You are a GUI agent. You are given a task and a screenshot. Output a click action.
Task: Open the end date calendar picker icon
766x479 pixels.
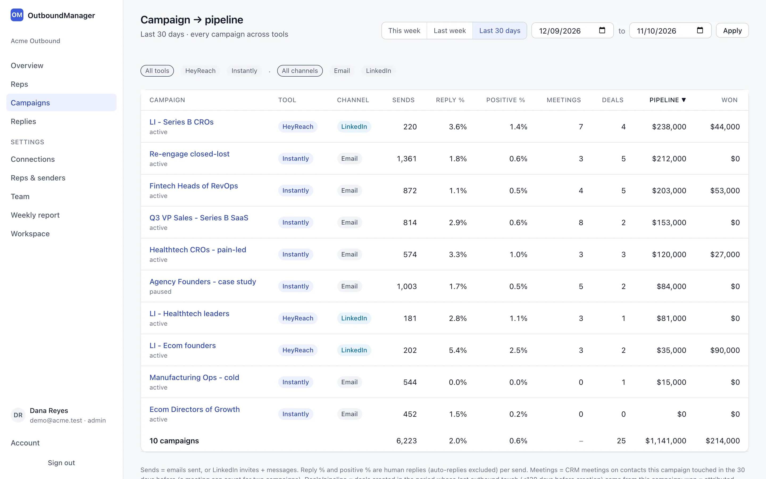700,30
